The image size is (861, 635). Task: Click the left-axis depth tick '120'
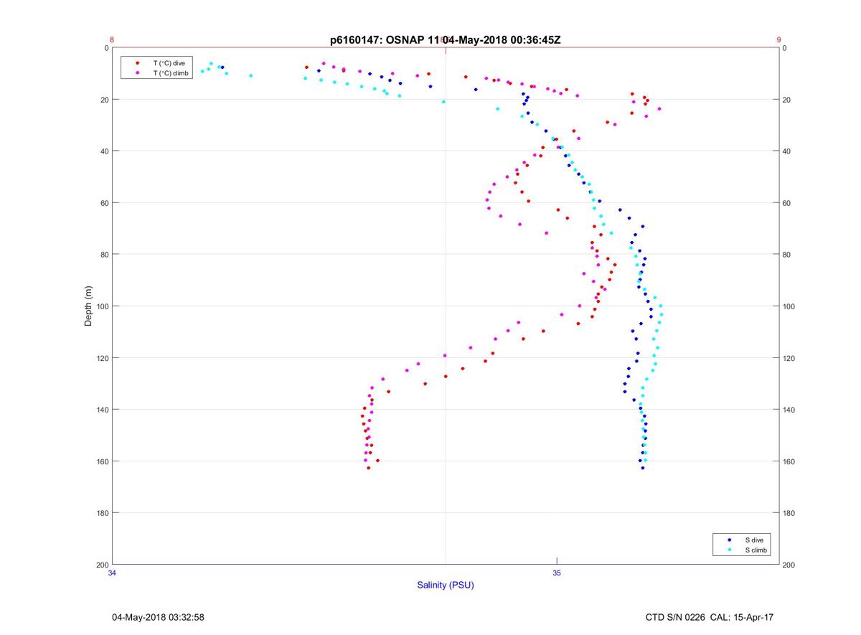103,358
